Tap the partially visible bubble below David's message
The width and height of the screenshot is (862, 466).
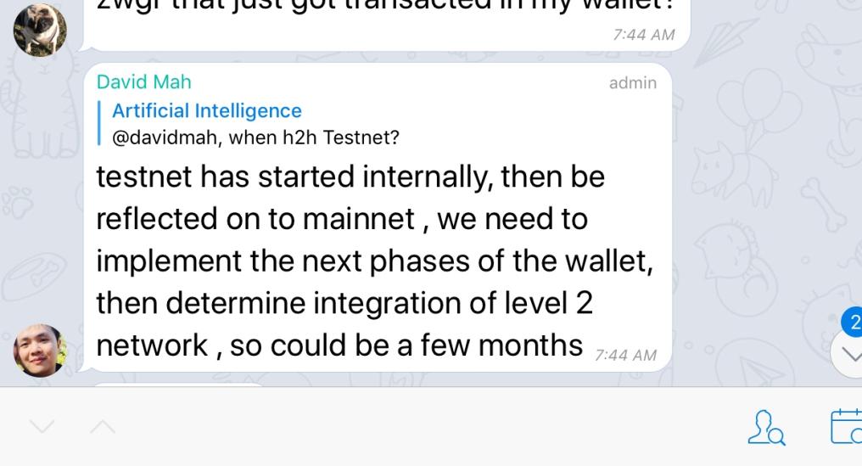(178, 384)
